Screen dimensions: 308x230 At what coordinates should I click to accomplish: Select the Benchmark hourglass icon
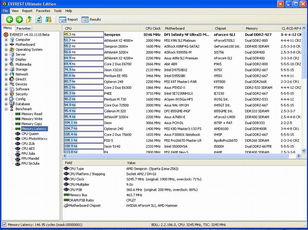pos(12,109)
